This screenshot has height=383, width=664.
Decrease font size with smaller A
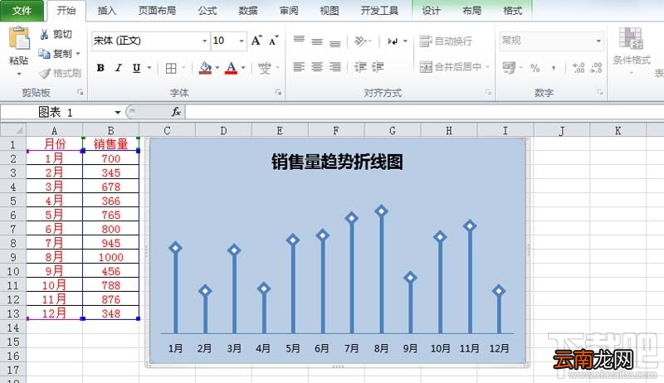pos(274,41)
